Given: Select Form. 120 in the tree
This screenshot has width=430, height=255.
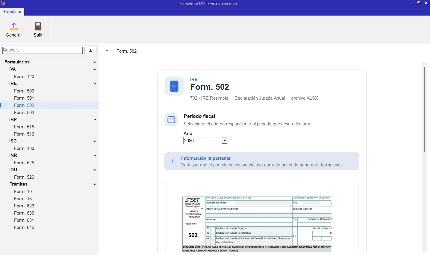Looking at the screenshot, I should pos(24,77).
